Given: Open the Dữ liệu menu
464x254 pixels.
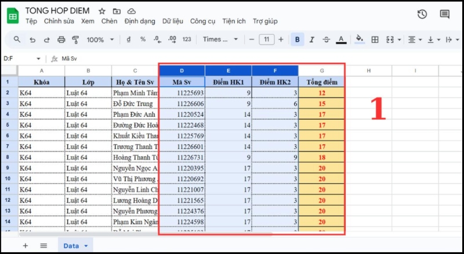Looking at the screenshot, I should (172, 21).
